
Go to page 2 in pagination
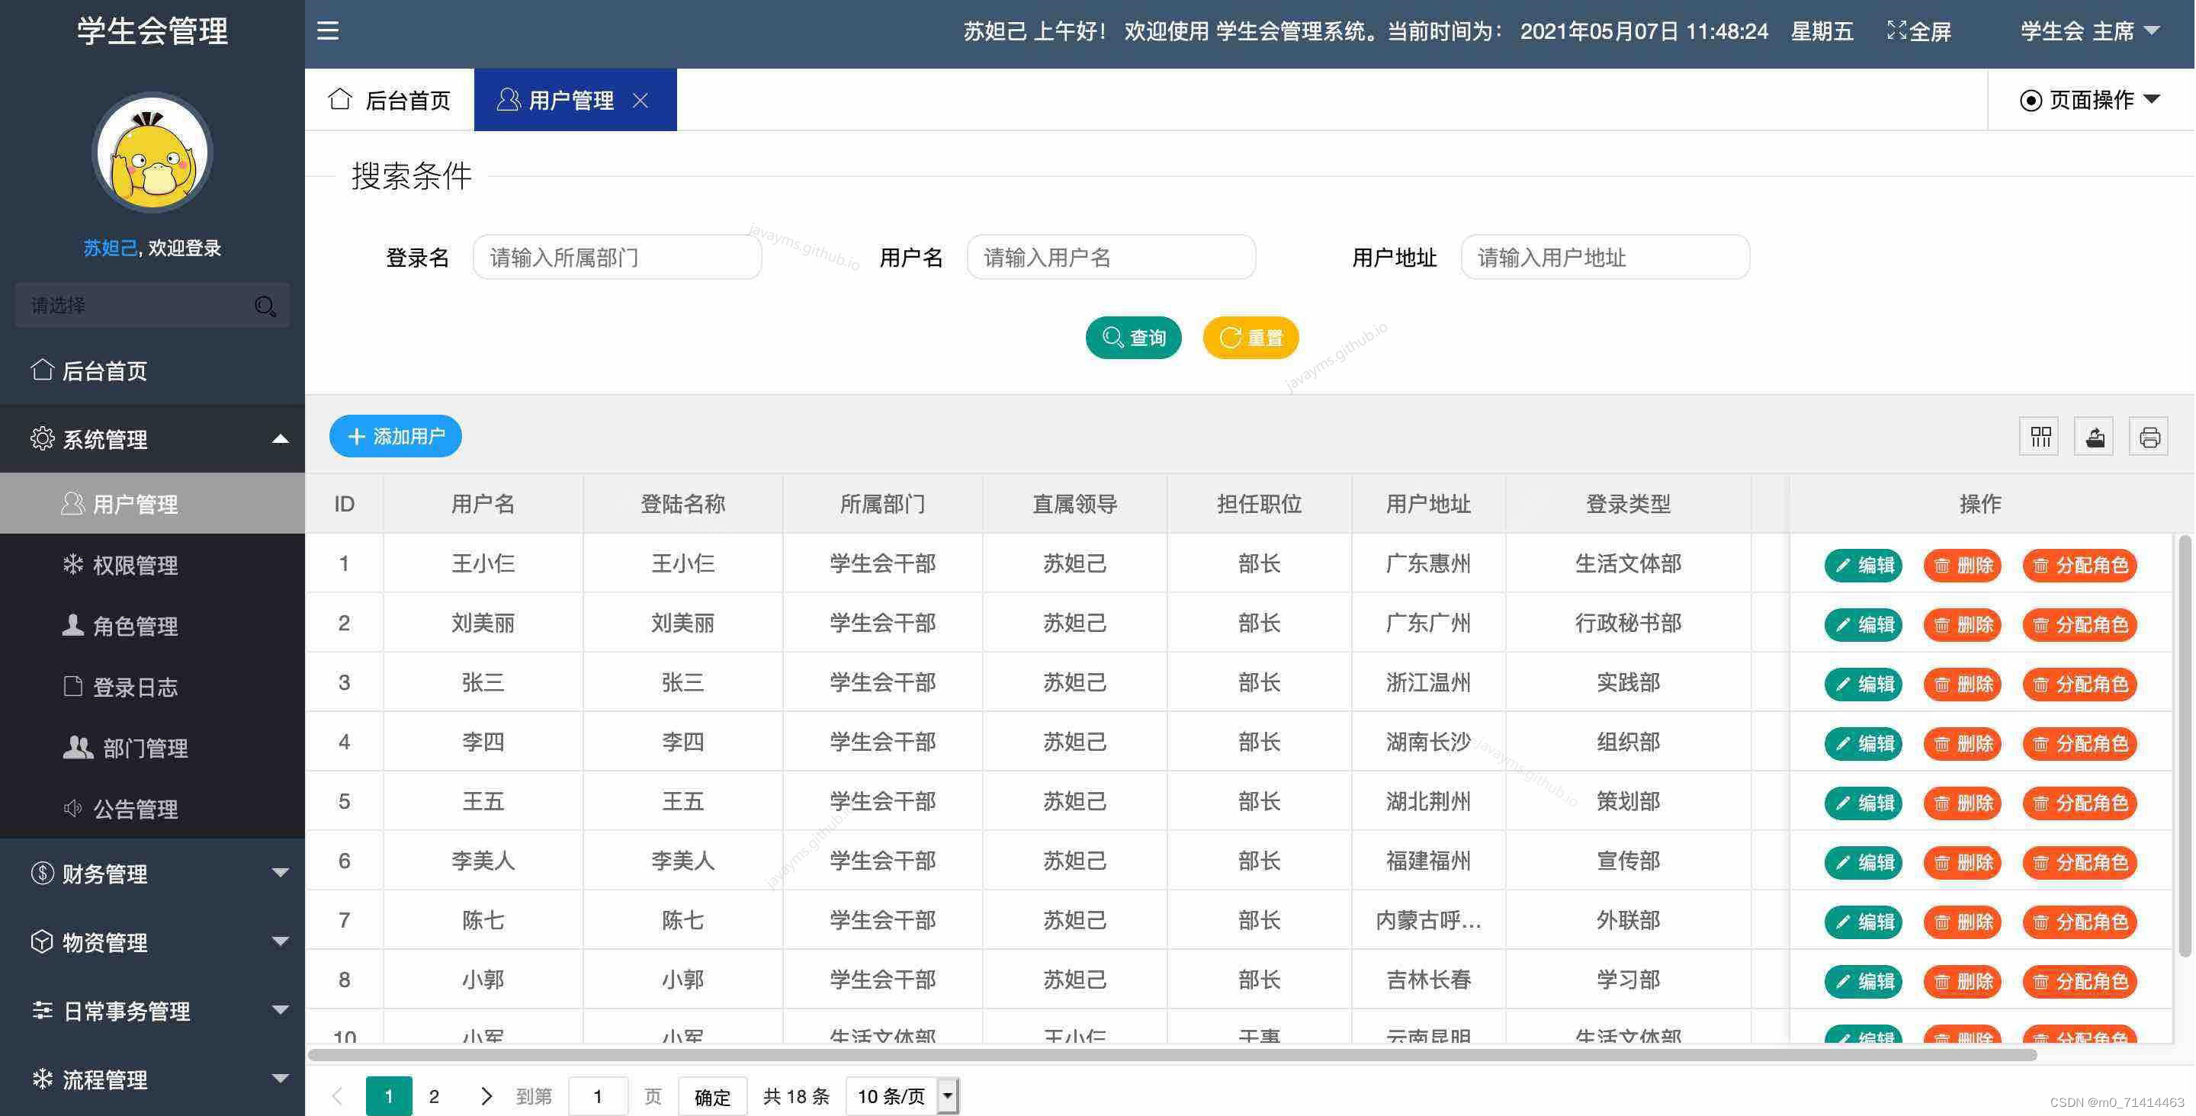[434, 1095]
